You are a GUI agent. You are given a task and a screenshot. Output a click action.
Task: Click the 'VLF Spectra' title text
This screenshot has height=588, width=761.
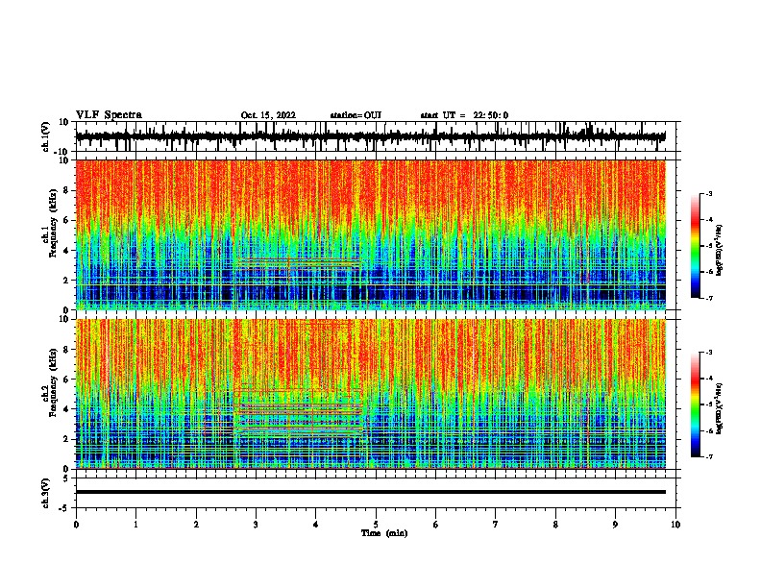coord(109,115)
